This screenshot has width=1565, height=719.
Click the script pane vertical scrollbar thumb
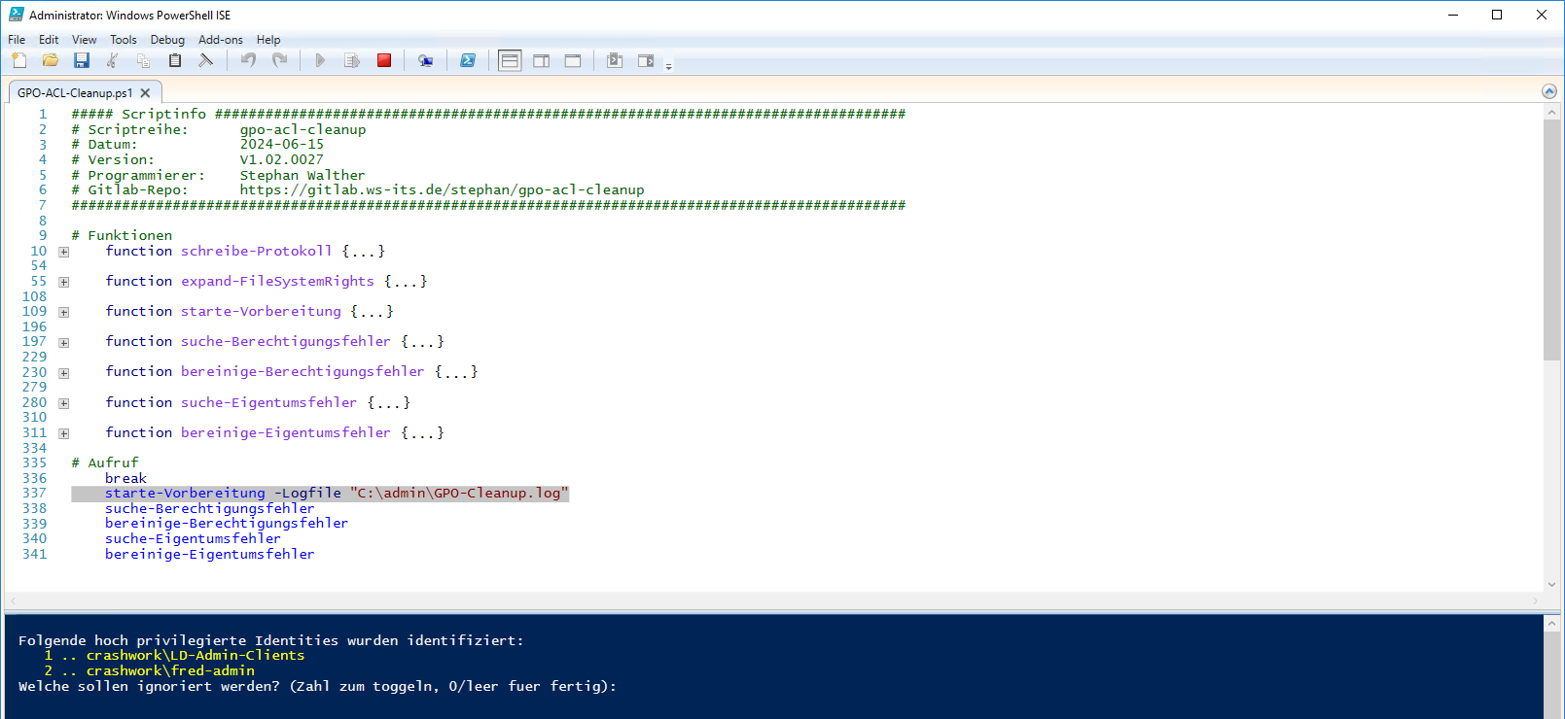coord(1551,240)
